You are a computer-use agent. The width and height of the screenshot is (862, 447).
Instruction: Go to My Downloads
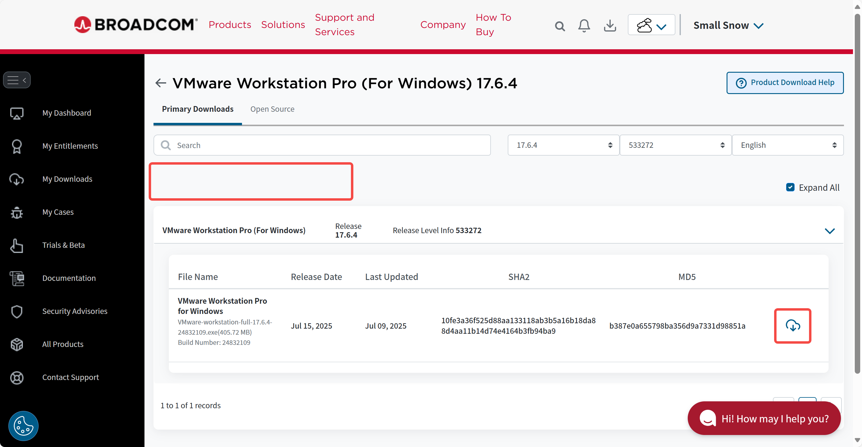point(67,179)
